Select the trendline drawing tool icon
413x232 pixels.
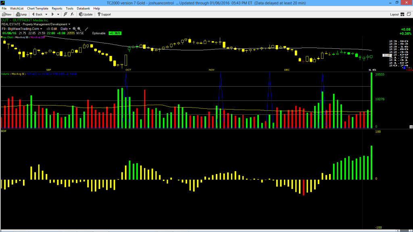click(x=86, y=29)
